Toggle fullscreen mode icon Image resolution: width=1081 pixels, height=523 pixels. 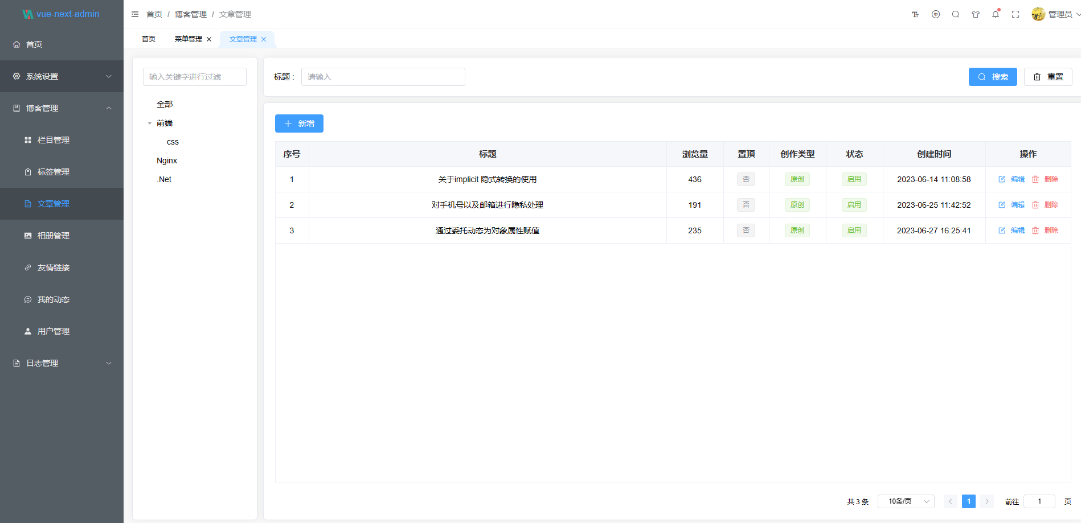tap(1016, 14)
